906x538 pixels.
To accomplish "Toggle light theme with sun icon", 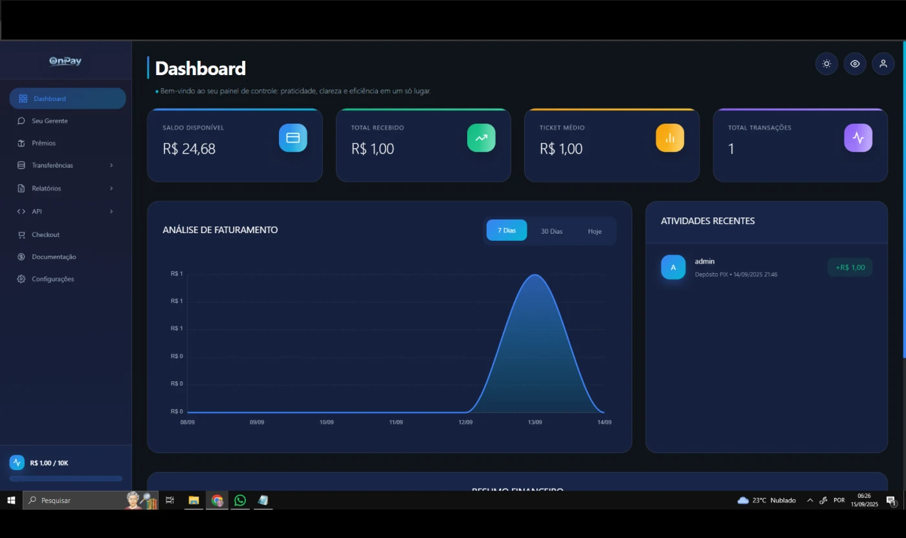I will pyautogui.click(x=826, y=63).
